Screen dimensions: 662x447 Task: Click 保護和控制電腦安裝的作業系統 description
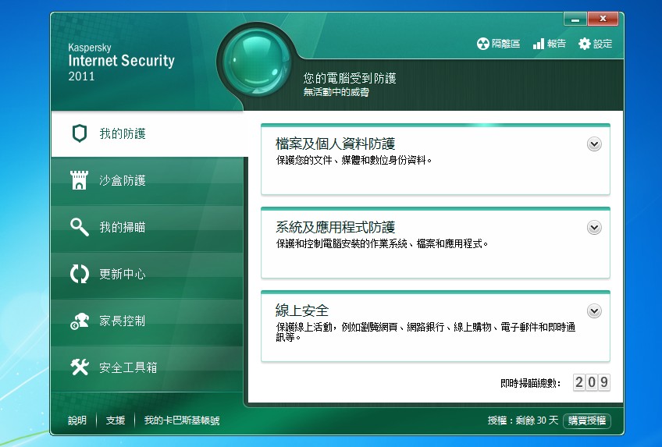point(382,243)
